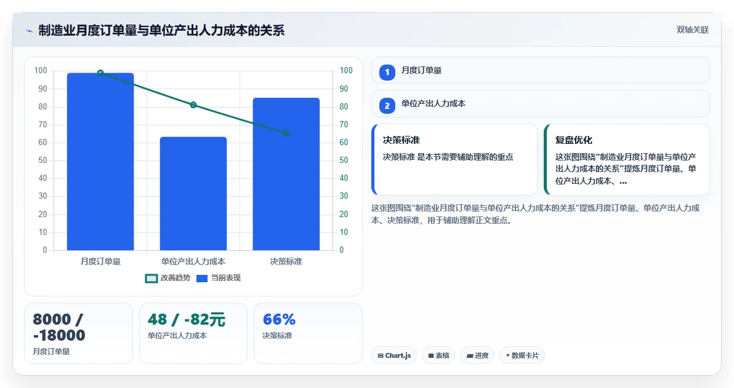This screenshot has height=388, width=734.
Task: Click the trend line point above 单位产出人力成本
Action: point(193,105)
